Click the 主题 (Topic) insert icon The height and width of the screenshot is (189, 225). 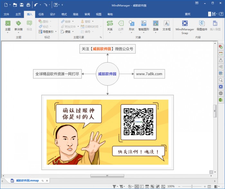[8, 23]
